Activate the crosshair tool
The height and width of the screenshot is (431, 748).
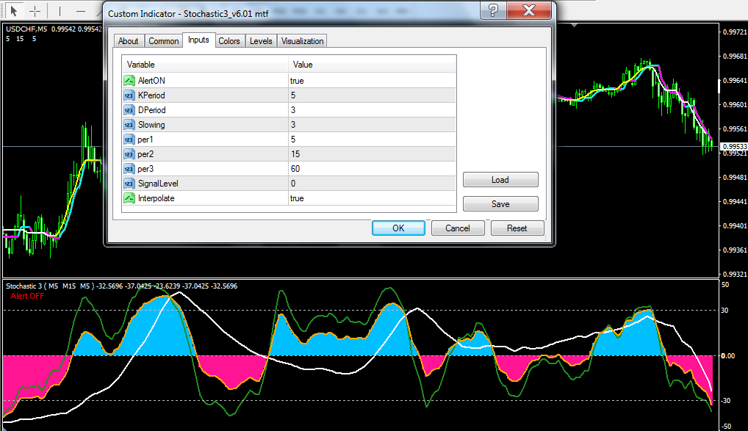pyautogui.click(x=35, y=11)
